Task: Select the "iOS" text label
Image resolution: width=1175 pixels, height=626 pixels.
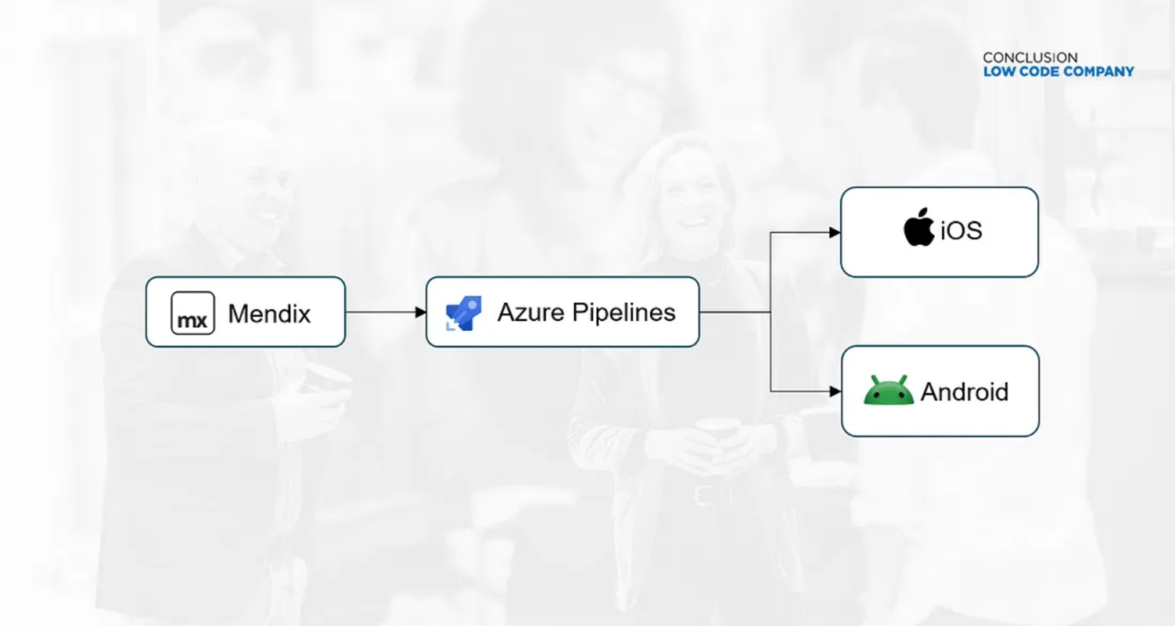Action: point(961,231)
